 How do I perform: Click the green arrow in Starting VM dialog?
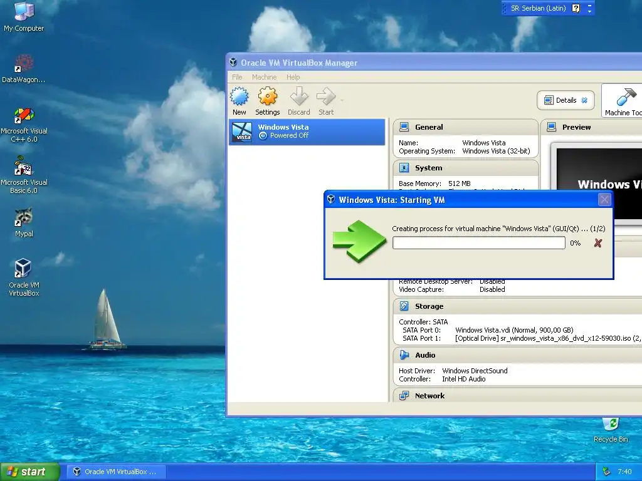click(359, 241)
